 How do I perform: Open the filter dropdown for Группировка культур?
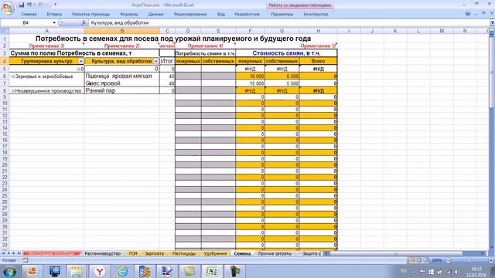(80, 61)
